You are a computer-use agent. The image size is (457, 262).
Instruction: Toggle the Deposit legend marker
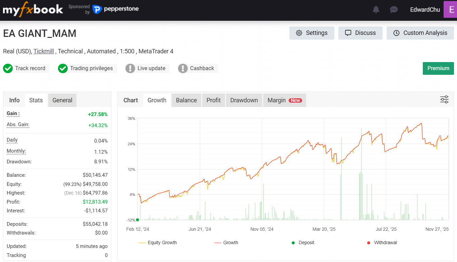[293, 243]
